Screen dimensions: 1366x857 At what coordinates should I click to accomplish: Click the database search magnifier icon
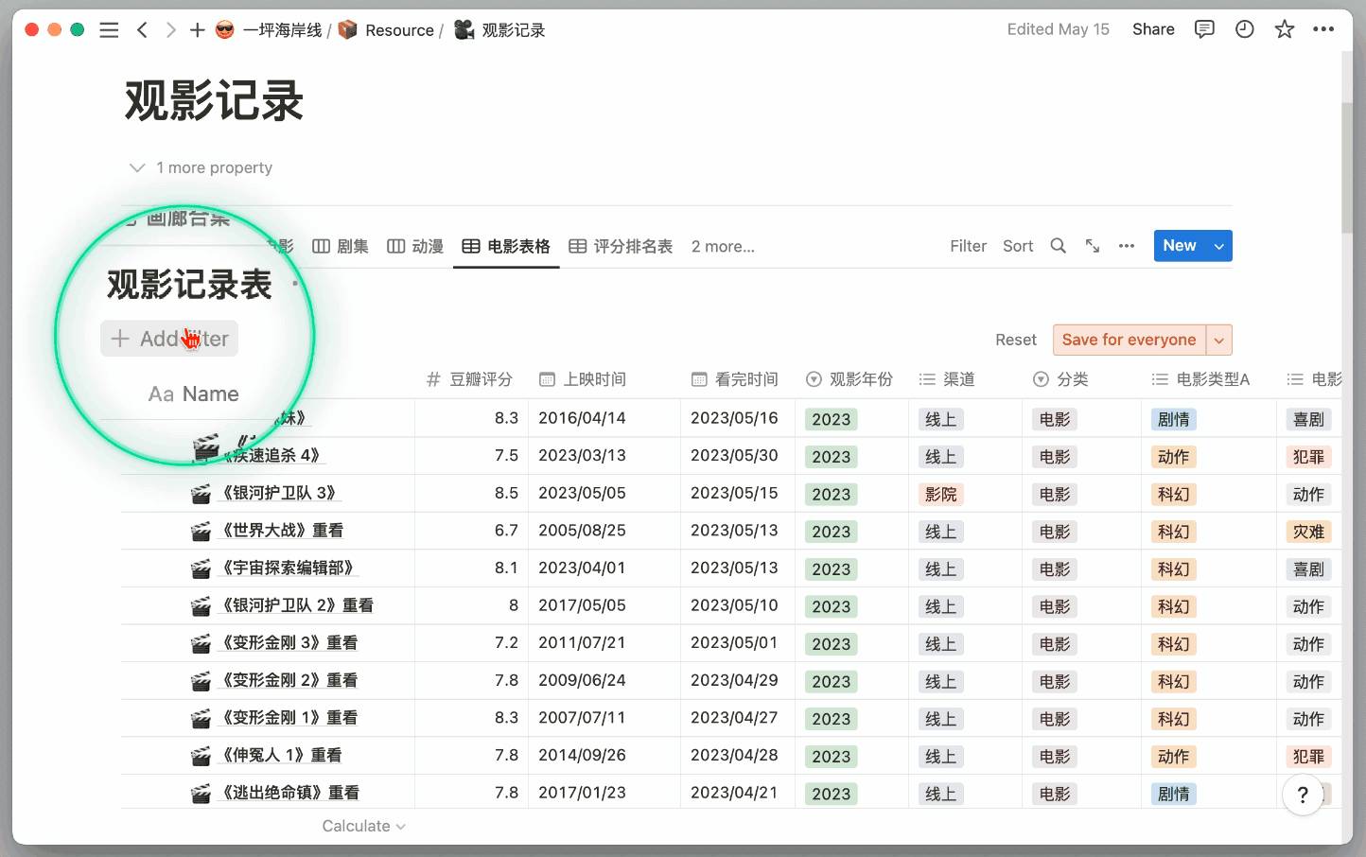[1058, 246]
